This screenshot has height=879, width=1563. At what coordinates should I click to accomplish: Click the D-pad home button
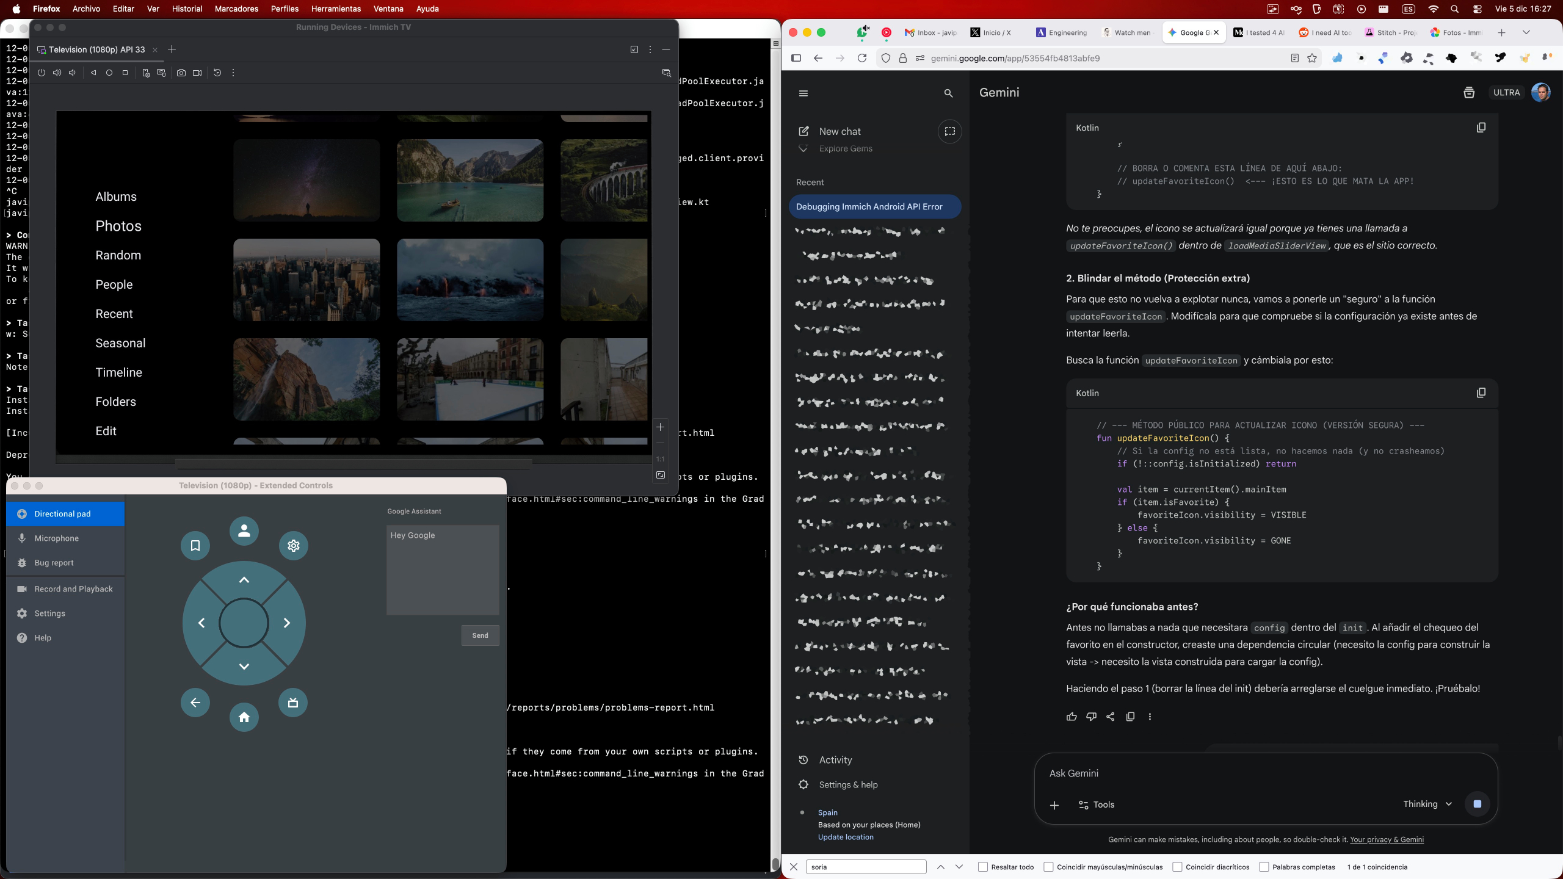(x=244, y=717)
